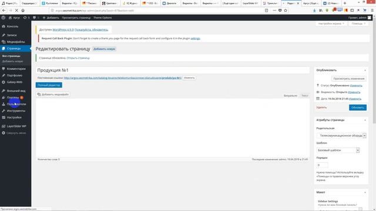Click the page title field Продукция №1

[x=173, y=70]
